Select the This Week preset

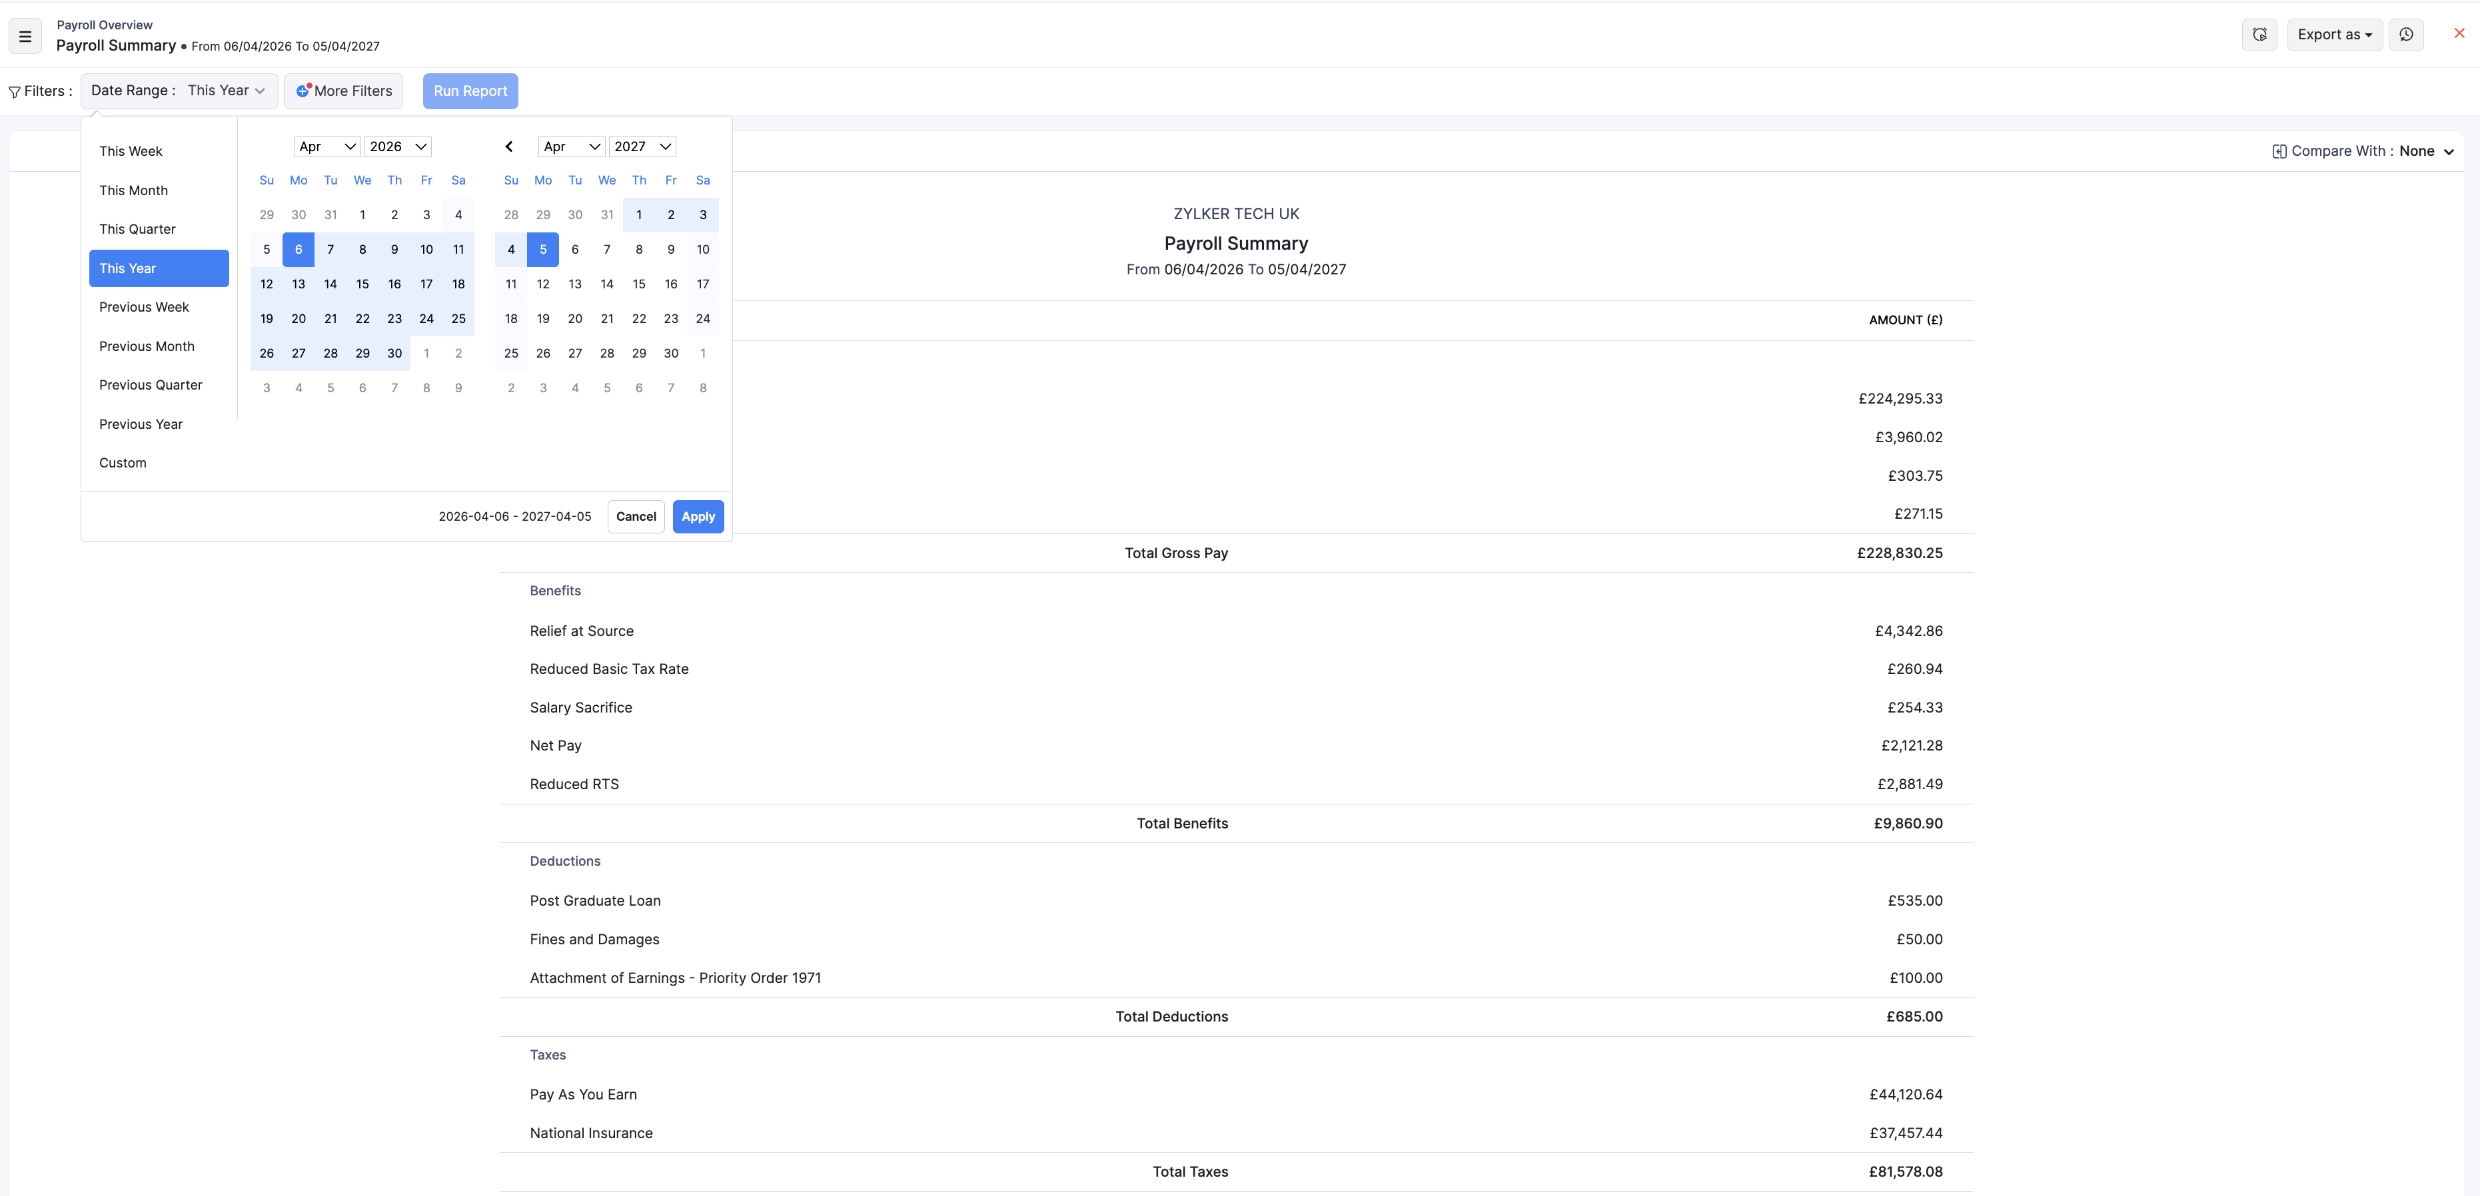159,151
